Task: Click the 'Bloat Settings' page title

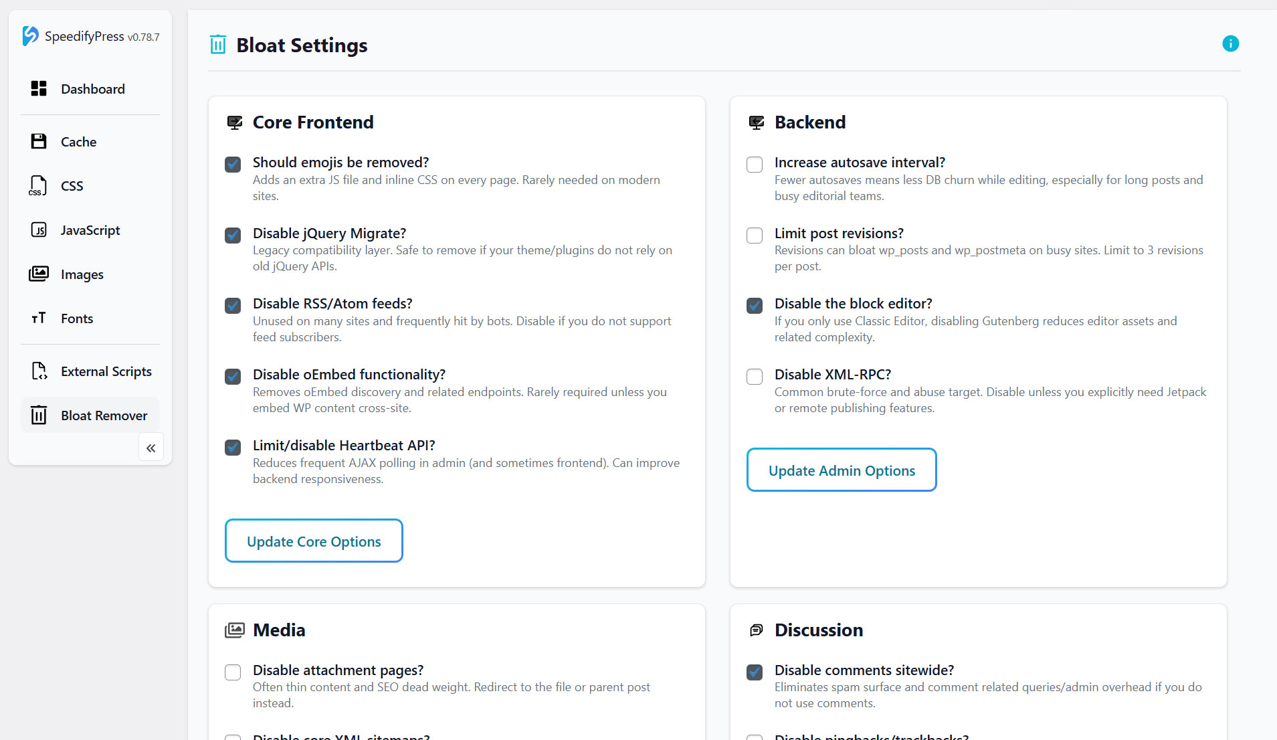Action: click(302, 45)
